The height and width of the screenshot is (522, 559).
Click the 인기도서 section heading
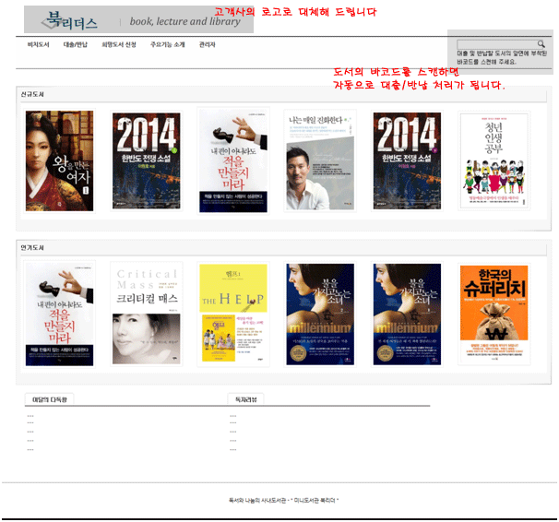(x=32, y=248)
